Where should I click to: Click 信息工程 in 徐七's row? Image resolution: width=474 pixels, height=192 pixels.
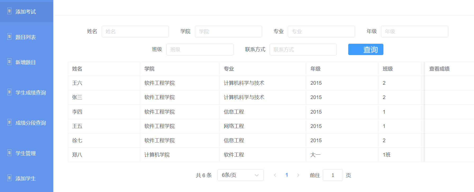click(x=234, y=141)
